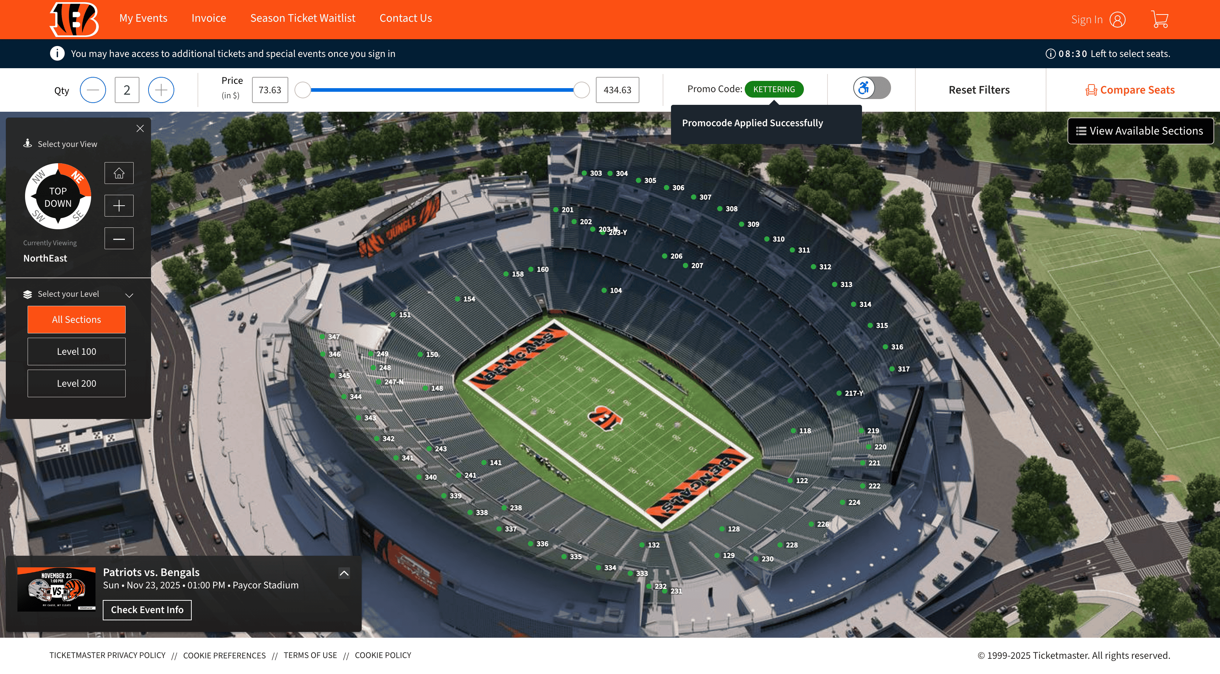The image size is (1220, 674).
Task: Zoom in with the plus map button
Action: pyautogui.click(x=119, y=205)
